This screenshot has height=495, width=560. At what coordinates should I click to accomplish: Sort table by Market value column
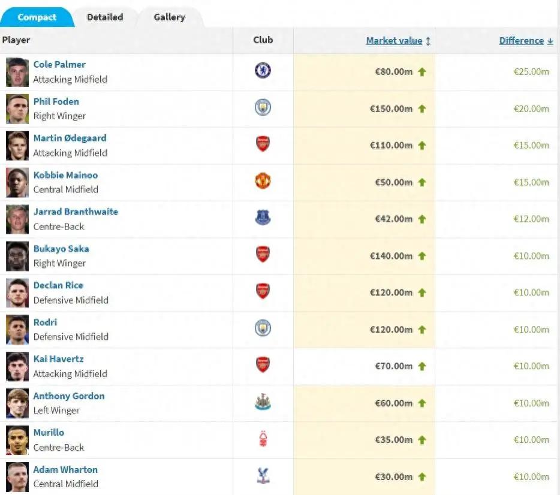coord(394,41)
